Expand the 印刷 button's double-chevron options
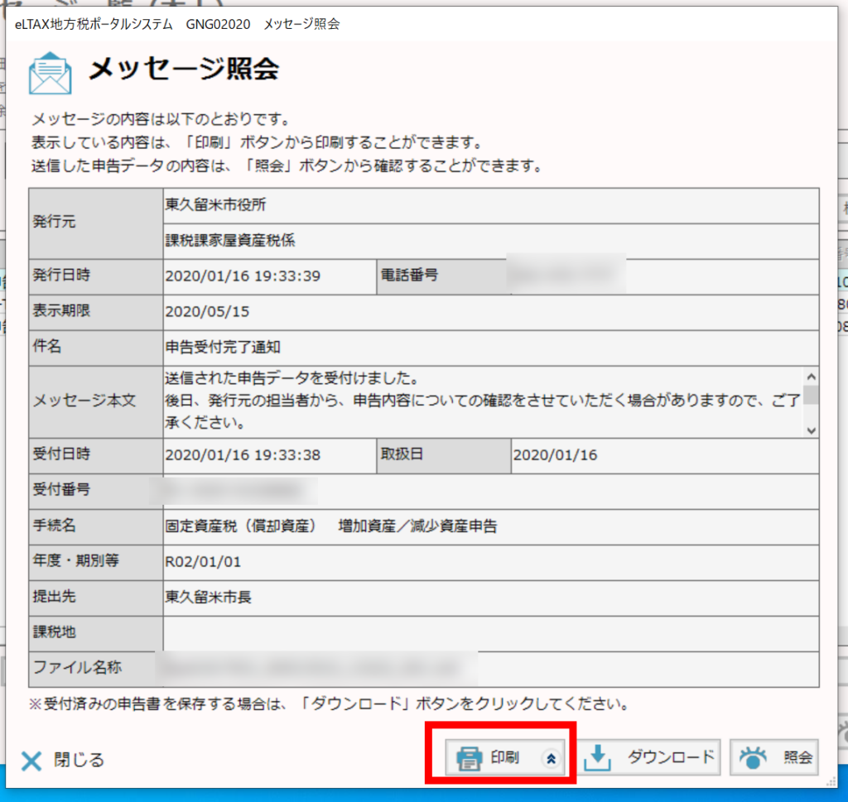 (552, 757)
